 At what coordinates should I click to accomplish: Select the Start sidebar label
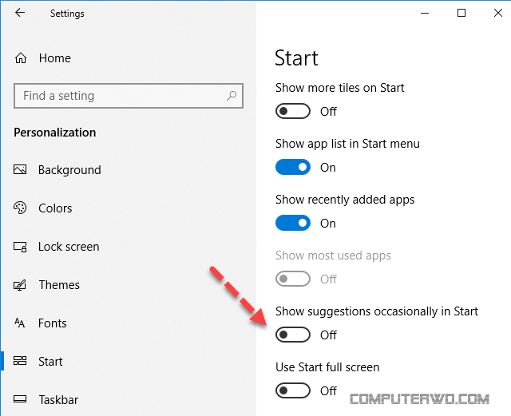coord(50,362)
